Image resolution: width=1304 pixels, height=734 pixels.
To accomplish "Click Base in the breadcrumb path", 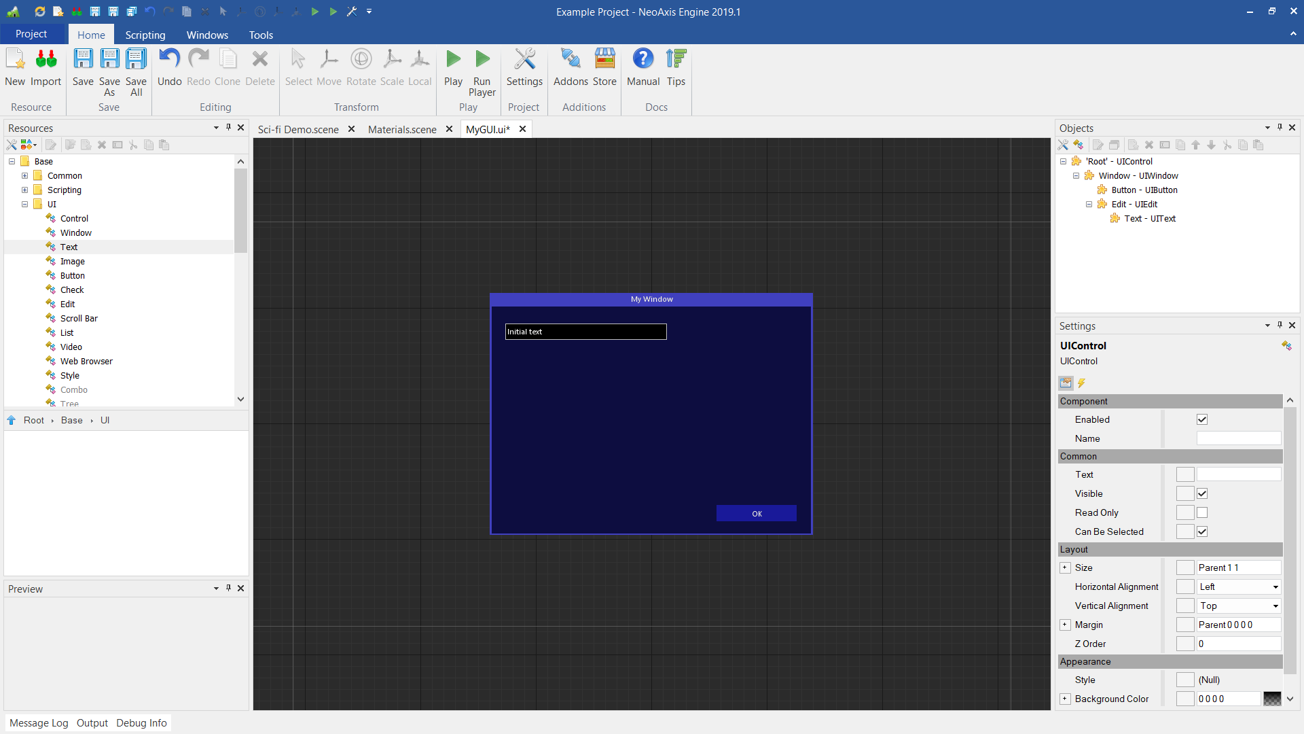I will [71, 420].
